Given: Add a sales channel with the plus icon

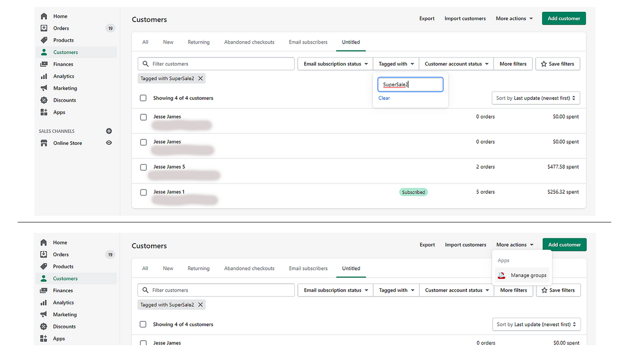Looking at the screenshot, I should (109, 131).
